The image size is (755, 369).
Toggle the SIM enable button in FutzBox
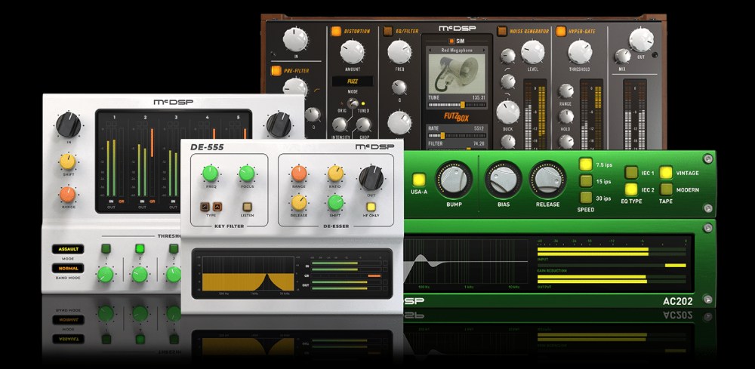pos(451,41)
